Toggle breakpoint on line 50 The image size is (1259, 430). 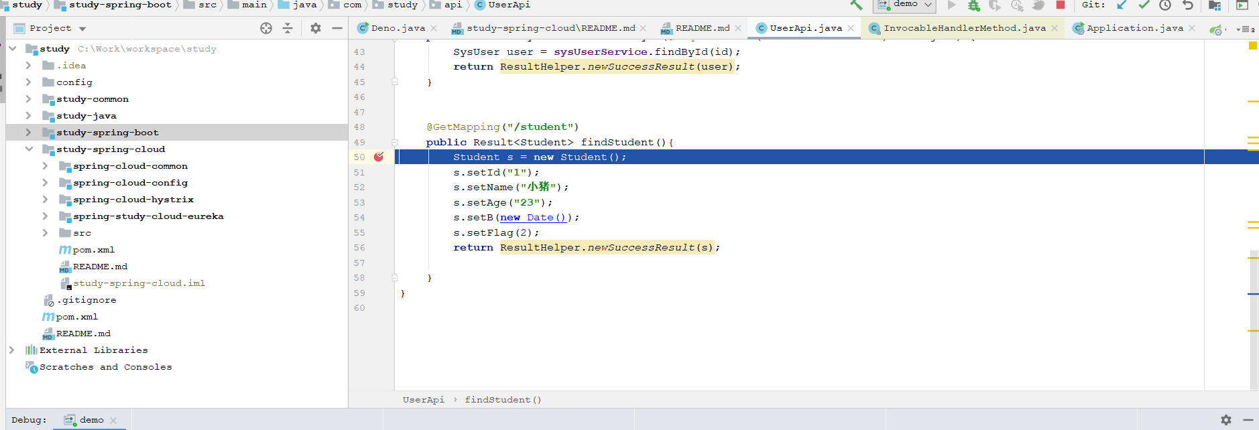[379, 157]
